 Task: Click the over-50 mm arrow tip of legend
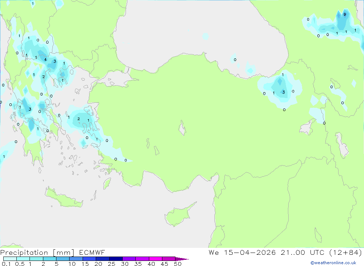tap(182, 259)
